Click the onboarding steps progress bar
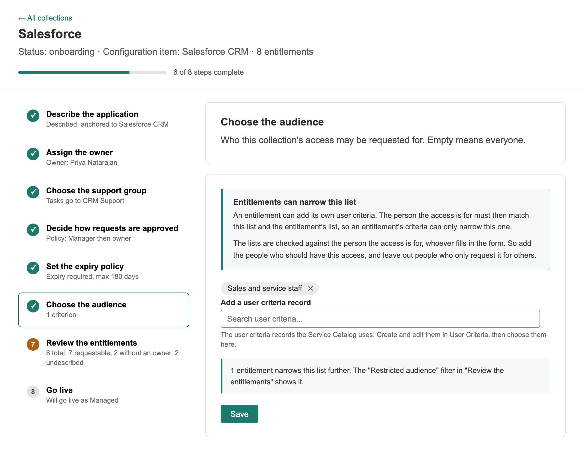The height and width of the screenshot is (475, 584). tap(92, 72)
